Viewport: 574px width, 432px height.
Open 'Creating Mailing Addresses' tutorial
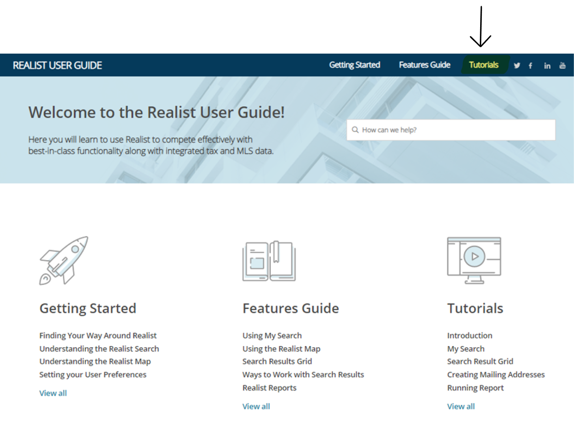pos(496,374)
